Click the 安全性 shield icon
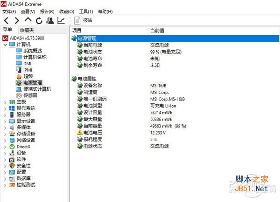Viewport: 280px width, 202px height. click(12, 166)
